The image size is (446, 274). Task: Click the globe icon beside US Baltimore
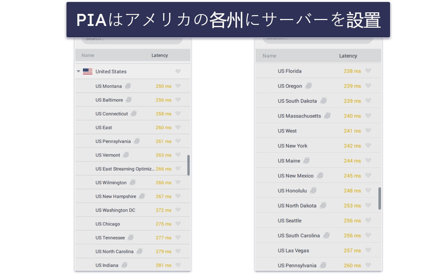point(129,100)
